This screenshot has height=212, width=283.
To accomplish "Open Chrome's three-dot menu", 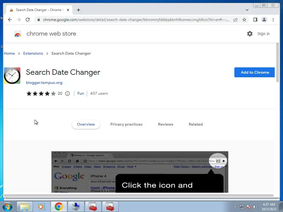I will tap(273, 20).
